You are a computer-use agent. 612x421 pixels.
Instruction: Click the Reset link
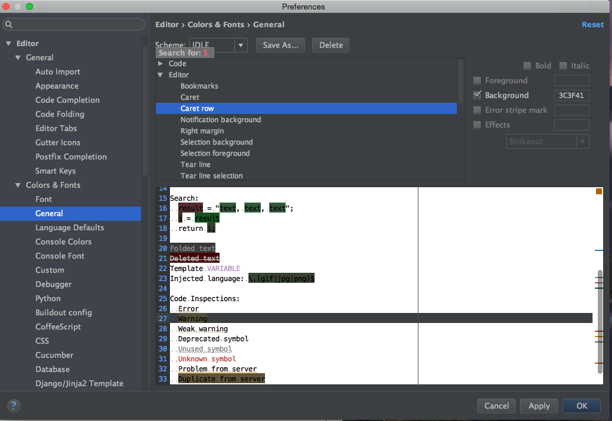[x=592, y=25]
